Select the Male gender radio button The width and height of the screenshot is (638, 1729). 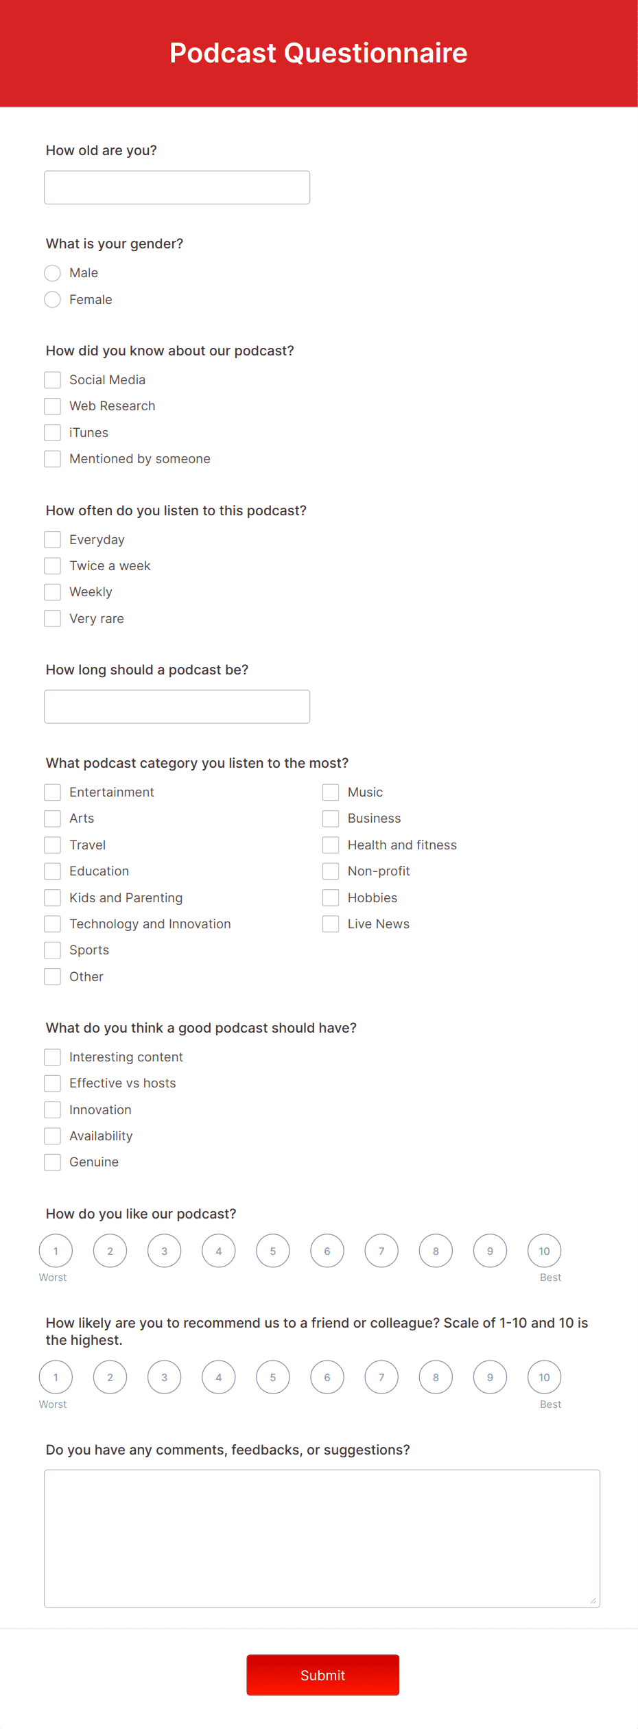pos(52,272)
